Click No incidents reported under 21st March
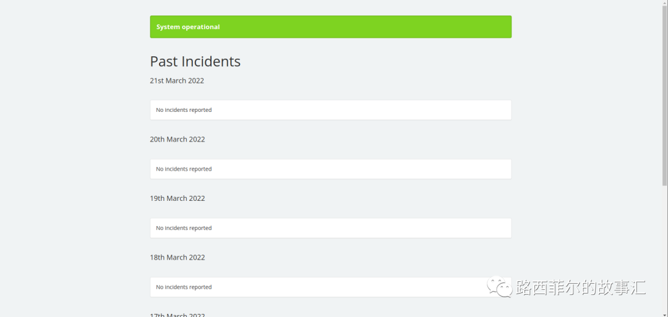 (x=330, y=110)
